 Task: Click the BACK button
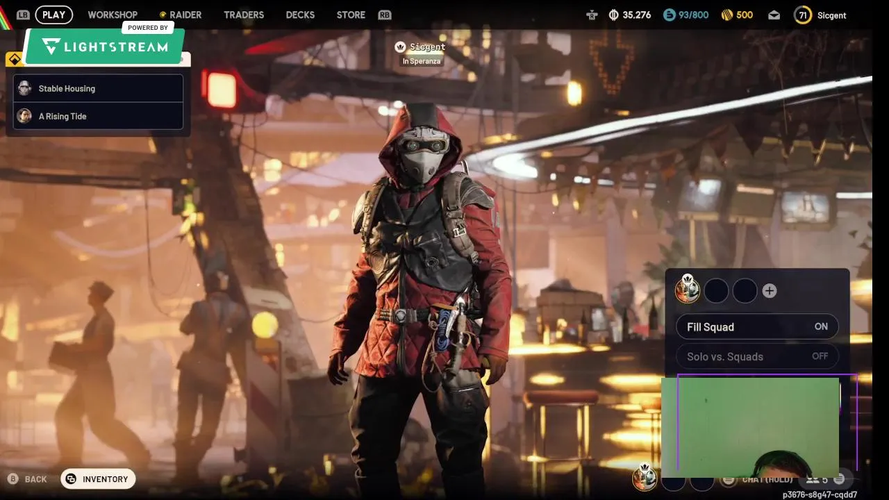28,479
